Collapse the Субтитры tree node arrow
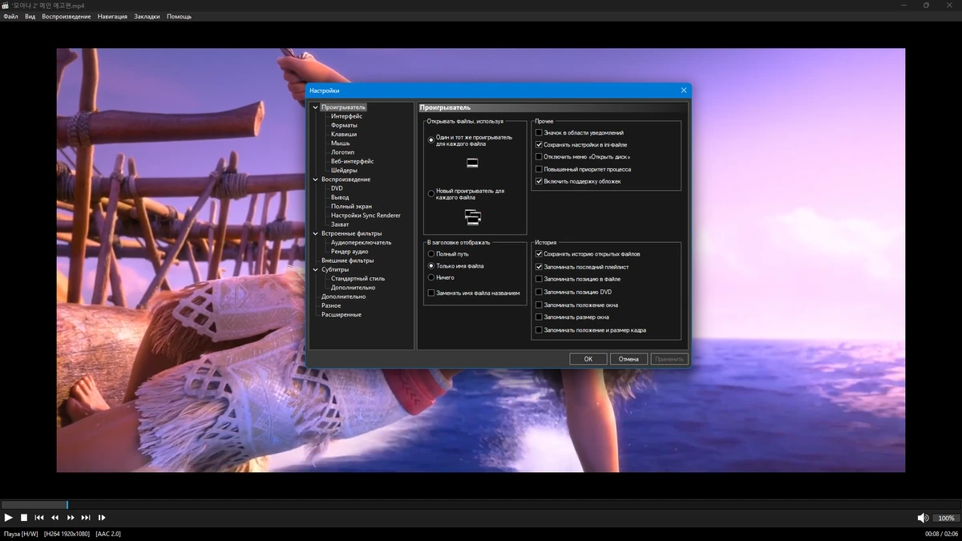Image resolution: width=962 pixels, height=541 pixels. click(x=316, y=269)
